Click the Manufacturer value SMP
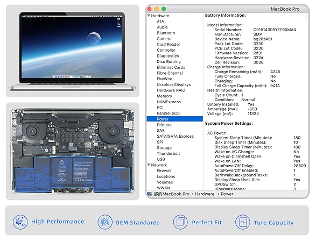The height and width of the screenshot is (242, 323). tap(257, 34)
